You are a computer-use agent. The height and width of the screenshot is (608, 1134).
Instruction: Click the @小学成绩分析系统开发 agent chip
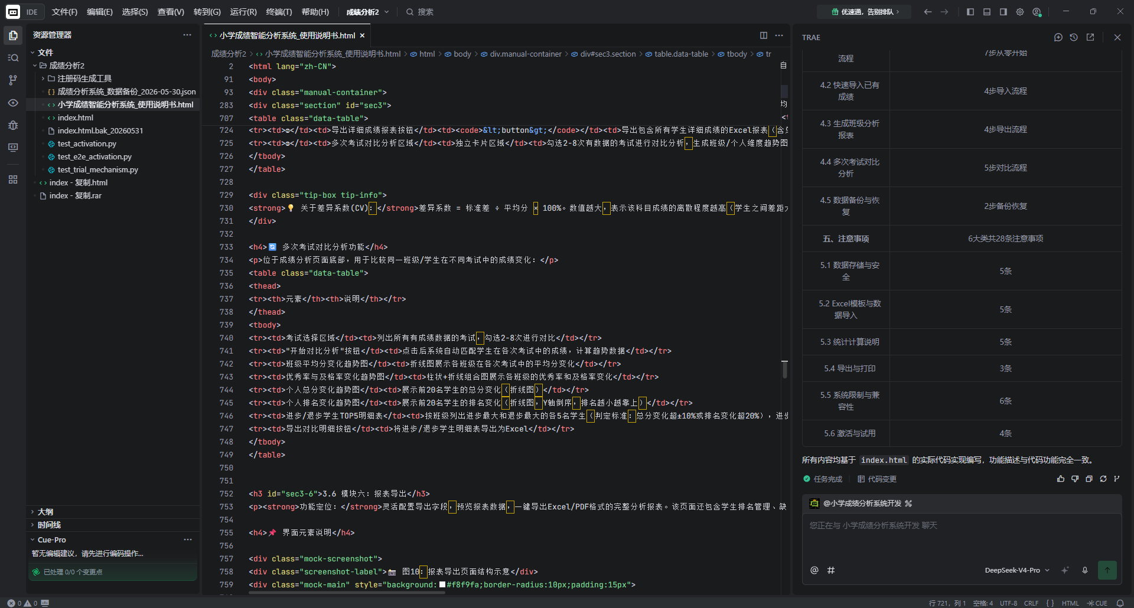click(861, 504)
